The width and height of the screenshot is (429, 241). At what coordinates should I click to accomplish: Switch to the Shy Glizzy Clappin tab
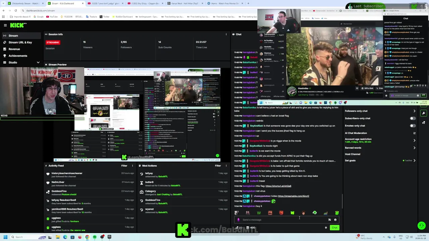145,3
